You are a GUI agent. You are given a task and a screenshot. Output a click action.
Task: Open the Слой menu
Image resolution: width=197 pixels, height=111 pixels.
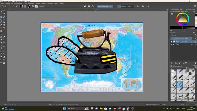point(25,3)
